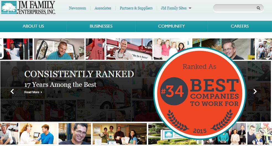Visit the Newsroom link
Image resolution: width=272 pixels, height=146 pixels.
click(77, 8)
